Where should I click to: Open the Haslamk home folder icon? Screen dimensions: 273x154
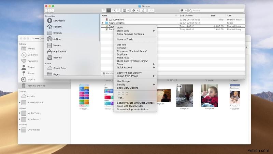point(49,27)
